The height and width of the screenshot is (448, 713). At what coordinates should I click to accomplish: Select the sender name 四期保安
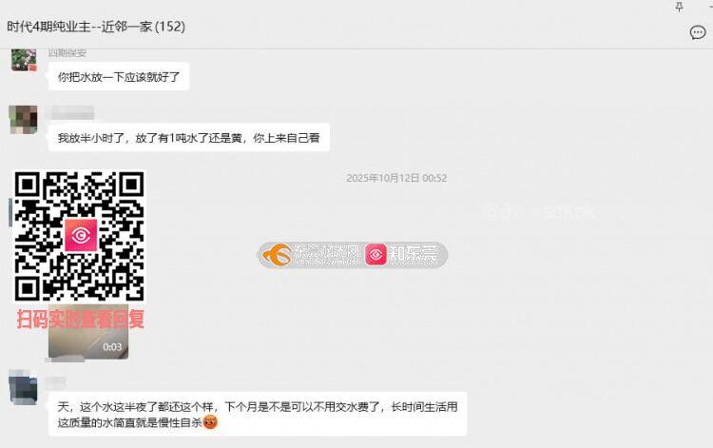point(67,52)
